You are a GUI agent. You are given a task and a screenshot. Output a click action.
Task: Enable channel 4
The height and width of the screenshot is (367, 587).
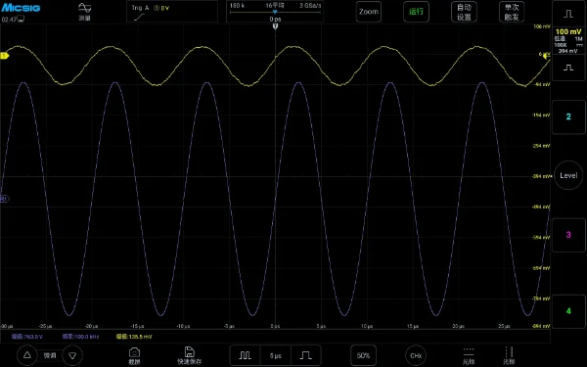point(568,311)
